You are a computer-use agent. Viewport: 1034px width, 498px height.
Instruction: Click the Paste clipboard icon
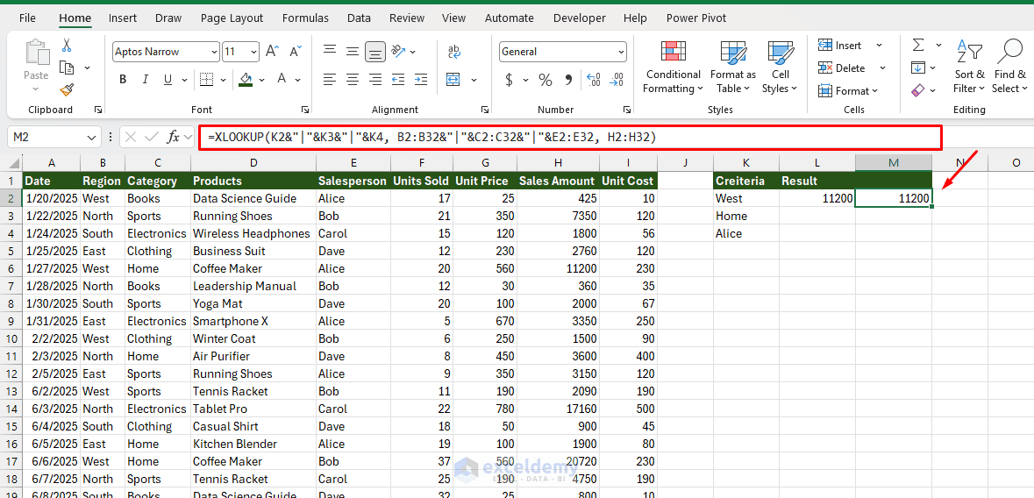[x=36, y=53]
